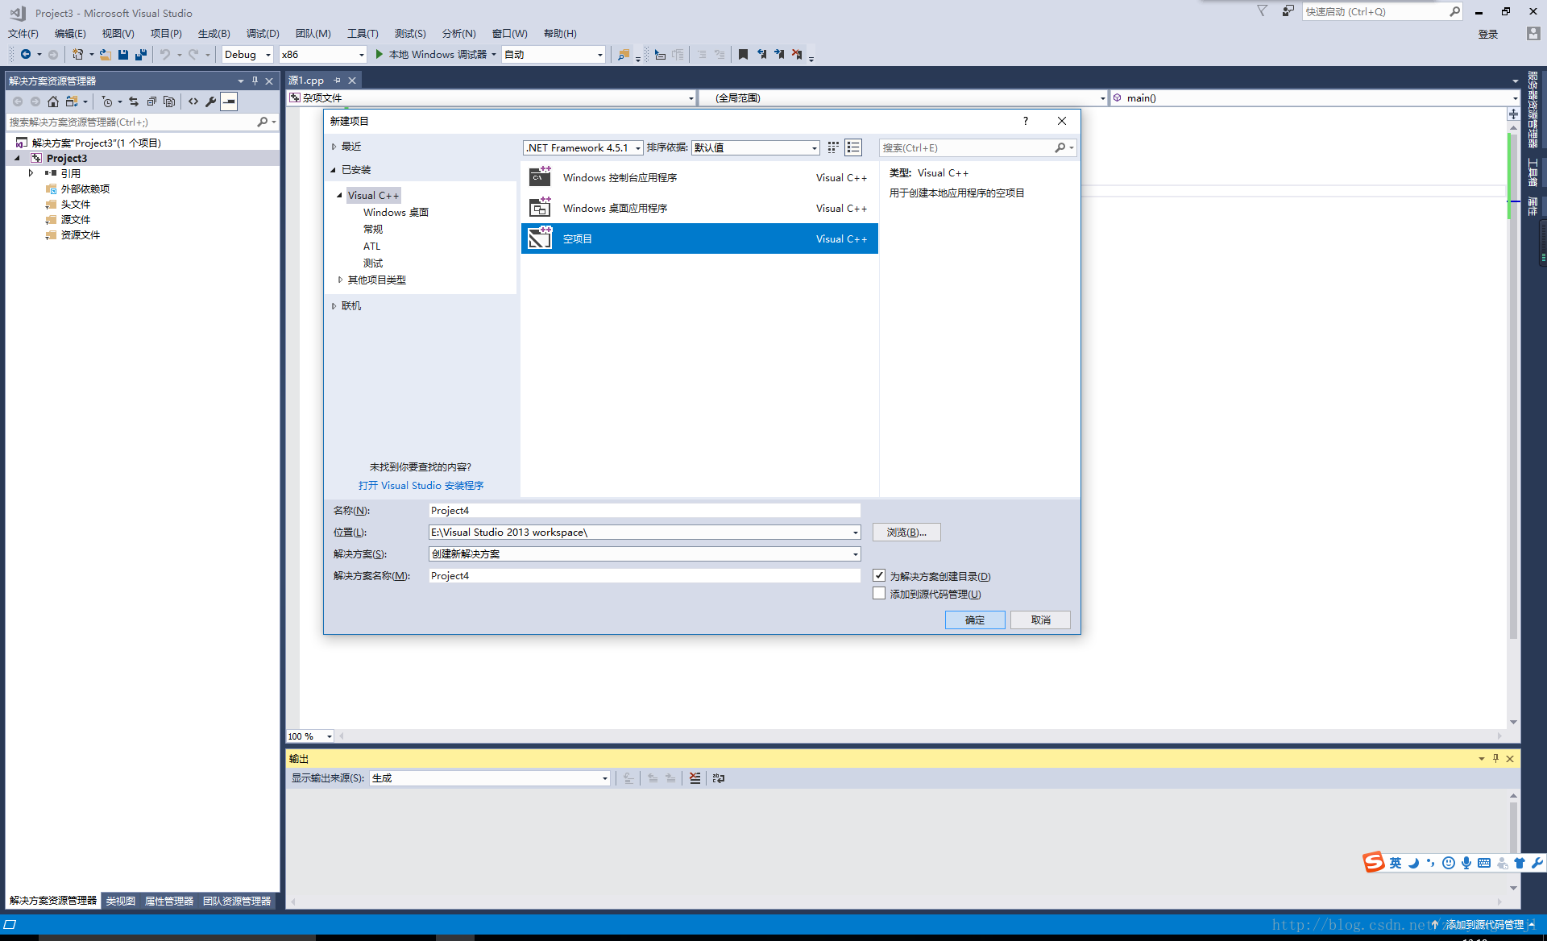Image resolution: width=1547 pixels, height=941 pixels.
Task: Go to the previous bookmark icon
Action: coord(761,54)
